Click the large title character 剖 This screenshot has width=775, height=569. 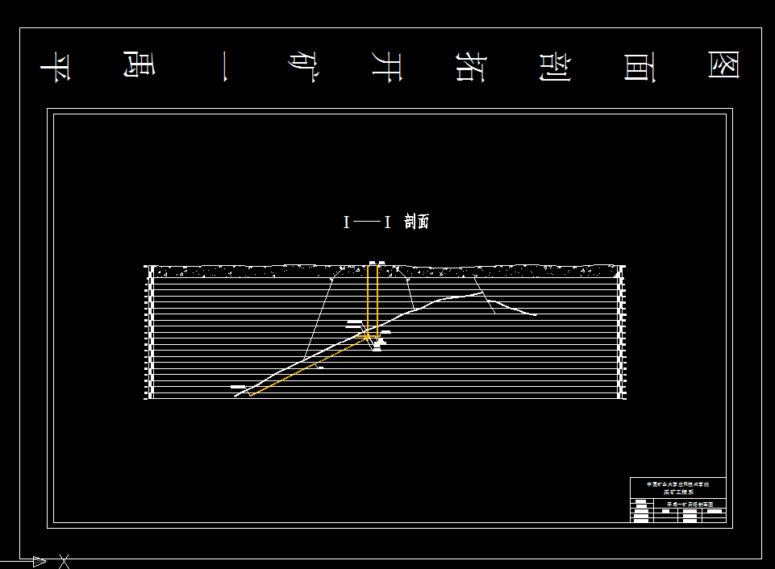(x=555, y=66)
